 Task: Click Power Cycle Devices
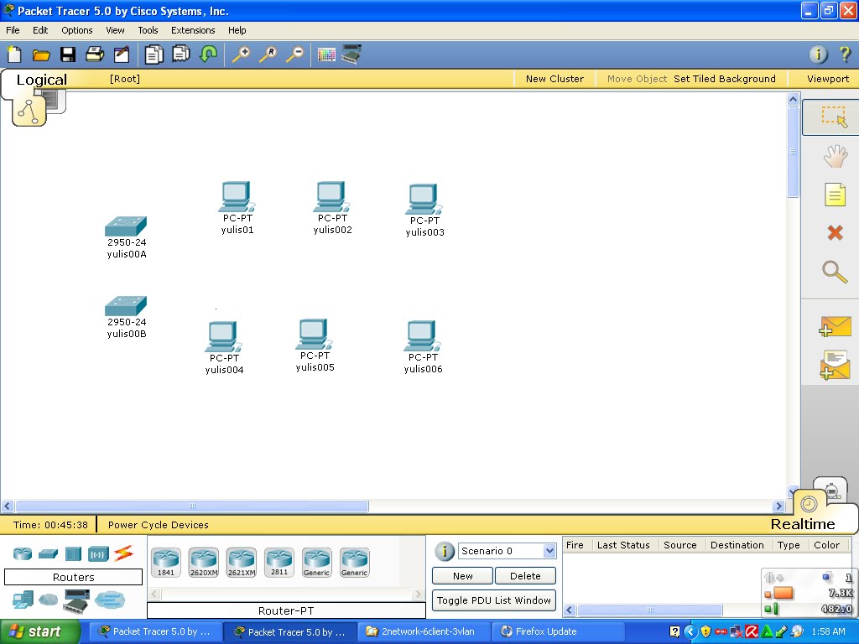159,525
